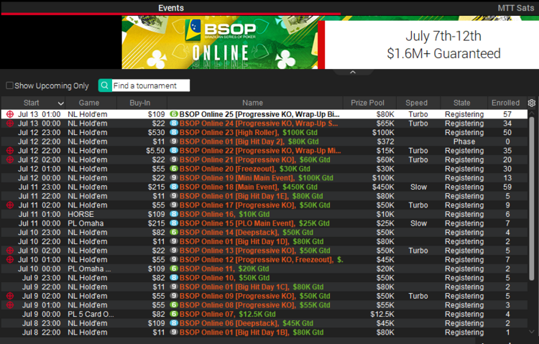Click the 8-max badge on BSOP Online 15

pyautogui.click(x=174, y=223)
